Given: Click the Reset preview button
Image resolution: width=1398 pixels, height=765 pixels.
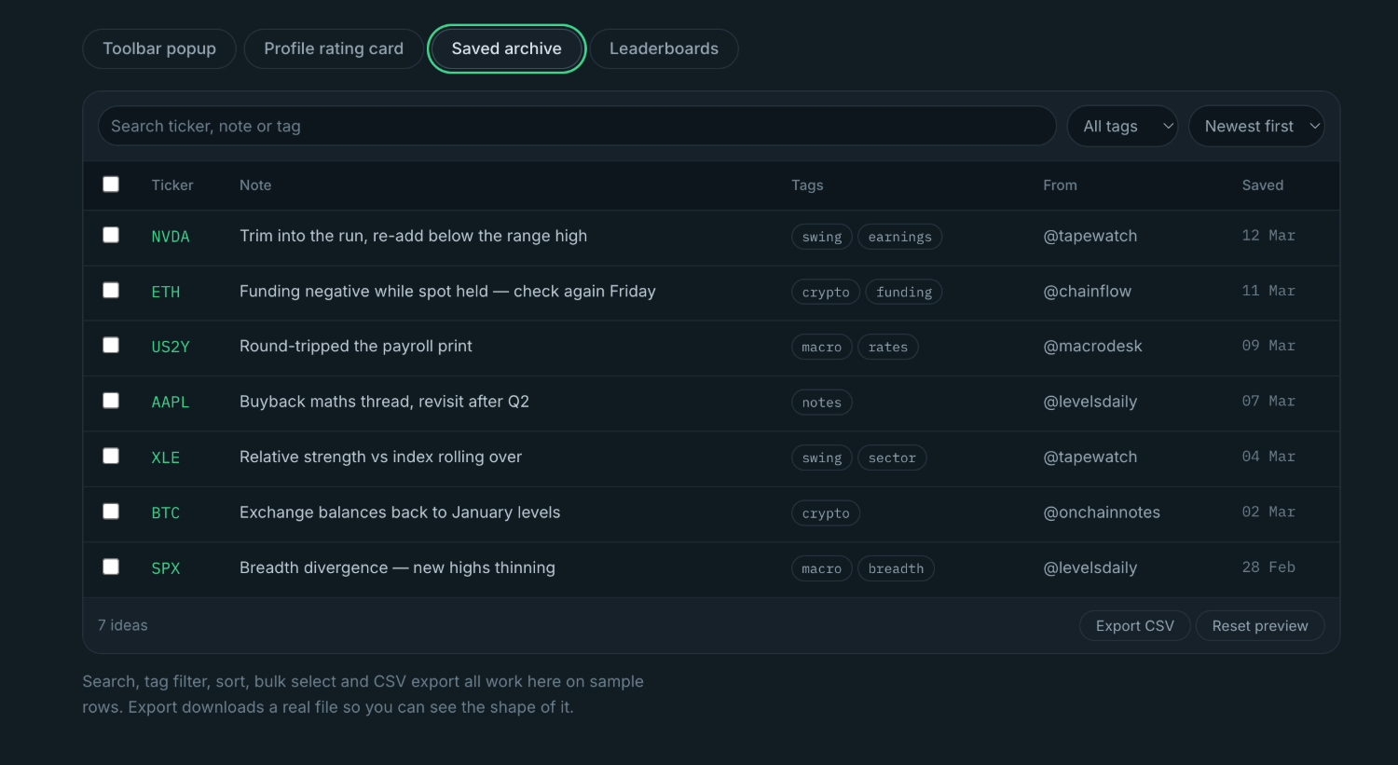Looking at the screenshot, I should coord(1260,626).
